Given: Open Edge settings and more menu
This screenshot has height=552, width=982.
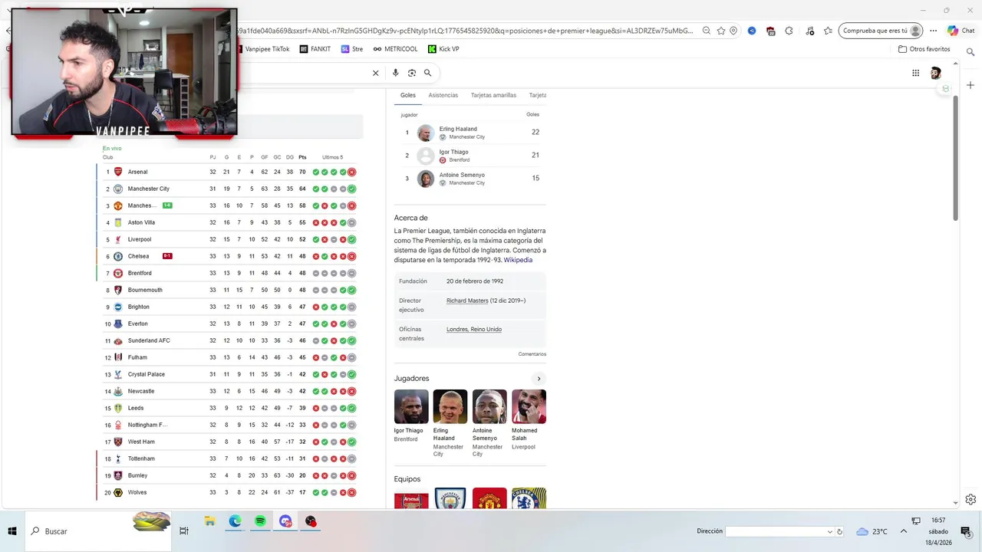Looking at the screenshot, I should [x=933, y=31].
